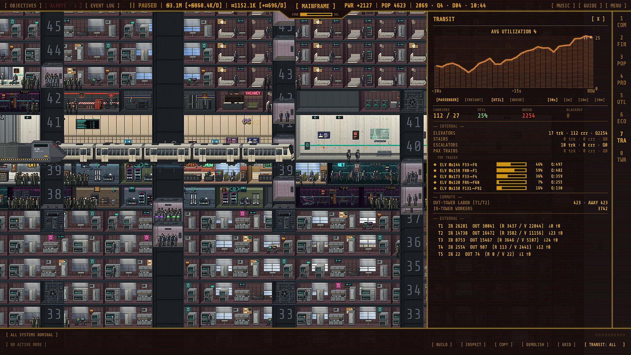631x355 pixels.
Task: Click the T2 external transit row
Action: pos(500,233)
